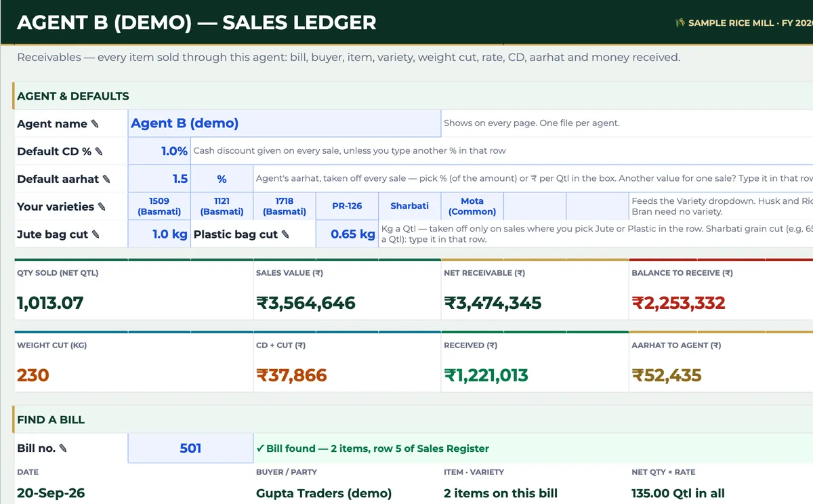This screenshot has width=813, height=504.
Task: Click the rice plant icon before Sample Rice Mill
Action: [680, 23]
